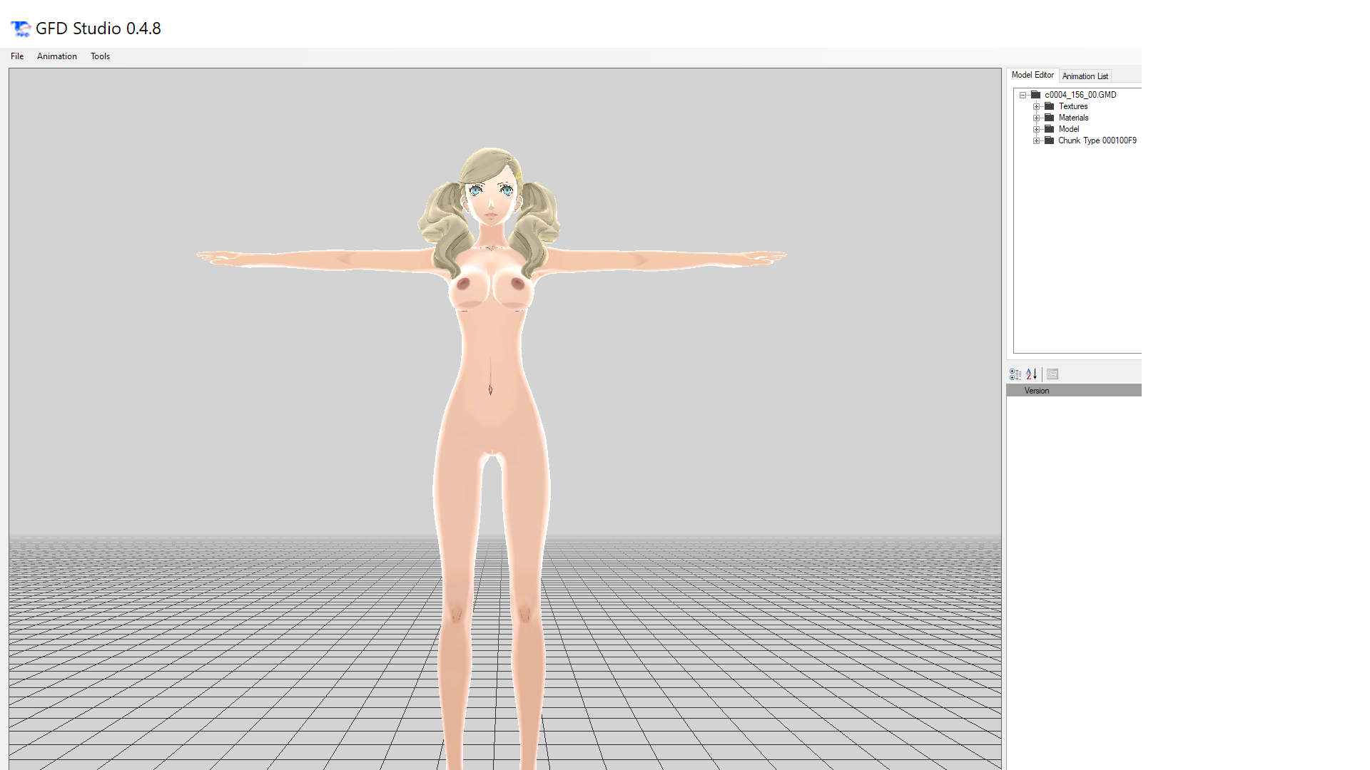The image size is (1370, 770).
Task: Select the Materials tree item
Action: (x=1073, y=118)
